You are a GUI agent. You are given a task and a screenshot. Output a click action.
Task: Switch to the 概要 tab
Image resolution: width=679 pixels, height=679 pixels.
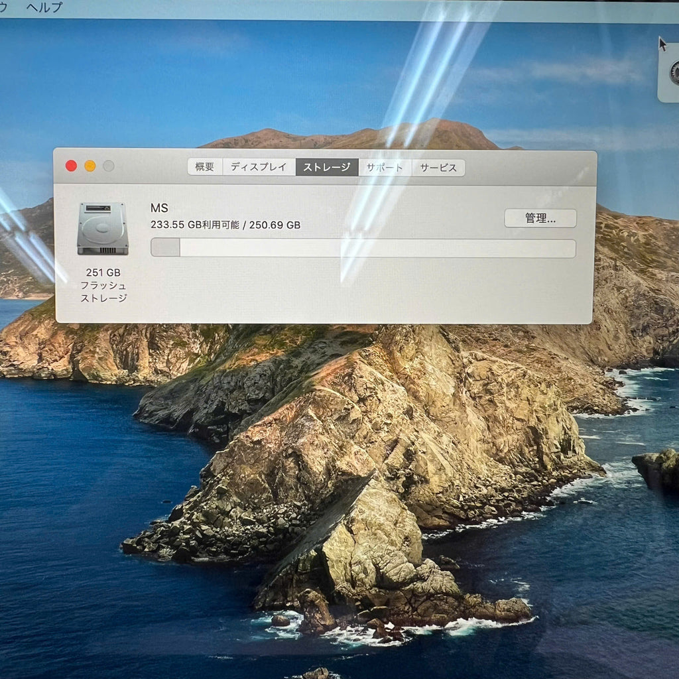(x=205, y=166)
